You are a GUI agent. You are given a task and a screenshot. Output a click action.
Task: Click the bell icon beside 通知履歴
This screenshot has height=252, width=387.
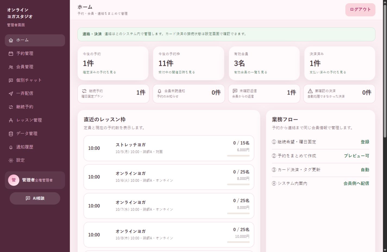click(x=11, y=147)
